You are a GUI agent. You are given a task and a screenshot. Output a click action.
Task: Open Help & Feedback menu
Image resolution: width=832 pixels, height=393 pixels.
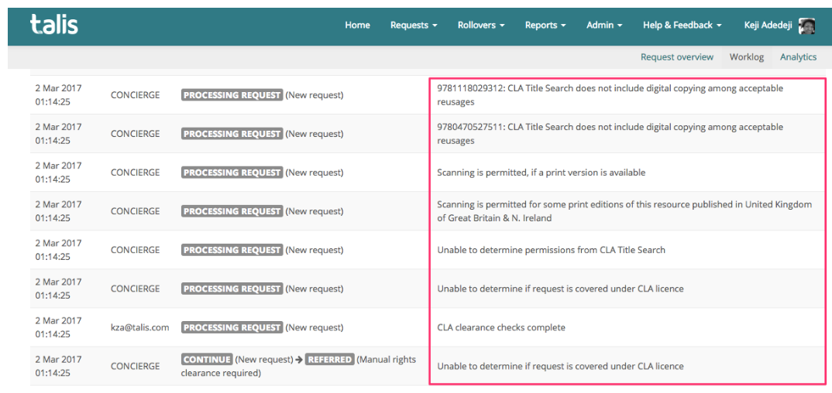[x=682, y=25]
